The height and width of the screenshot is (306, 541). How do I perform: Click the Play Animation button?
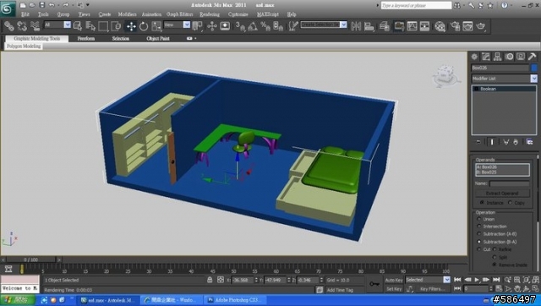click(x=477, y=280)
